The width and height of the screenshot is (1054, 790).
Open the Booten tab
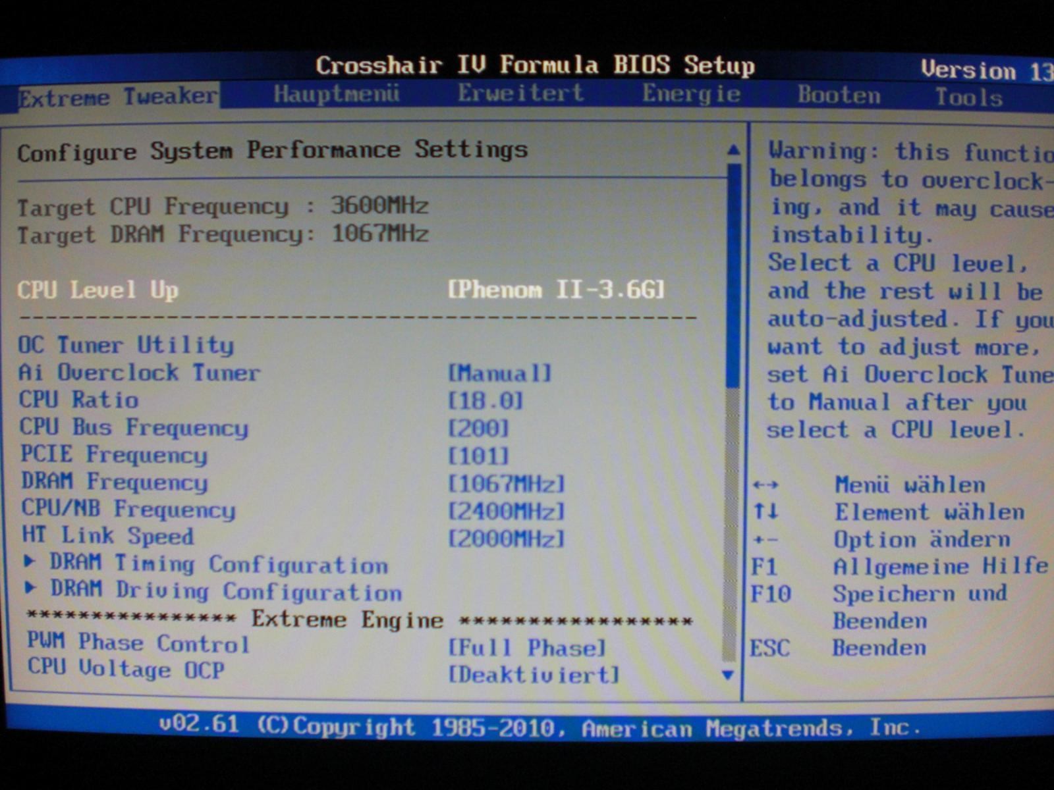[x=839, y=95]
